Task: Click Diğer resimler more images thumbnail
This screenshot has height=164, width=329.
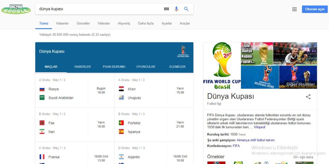Action: click(298, 77)
